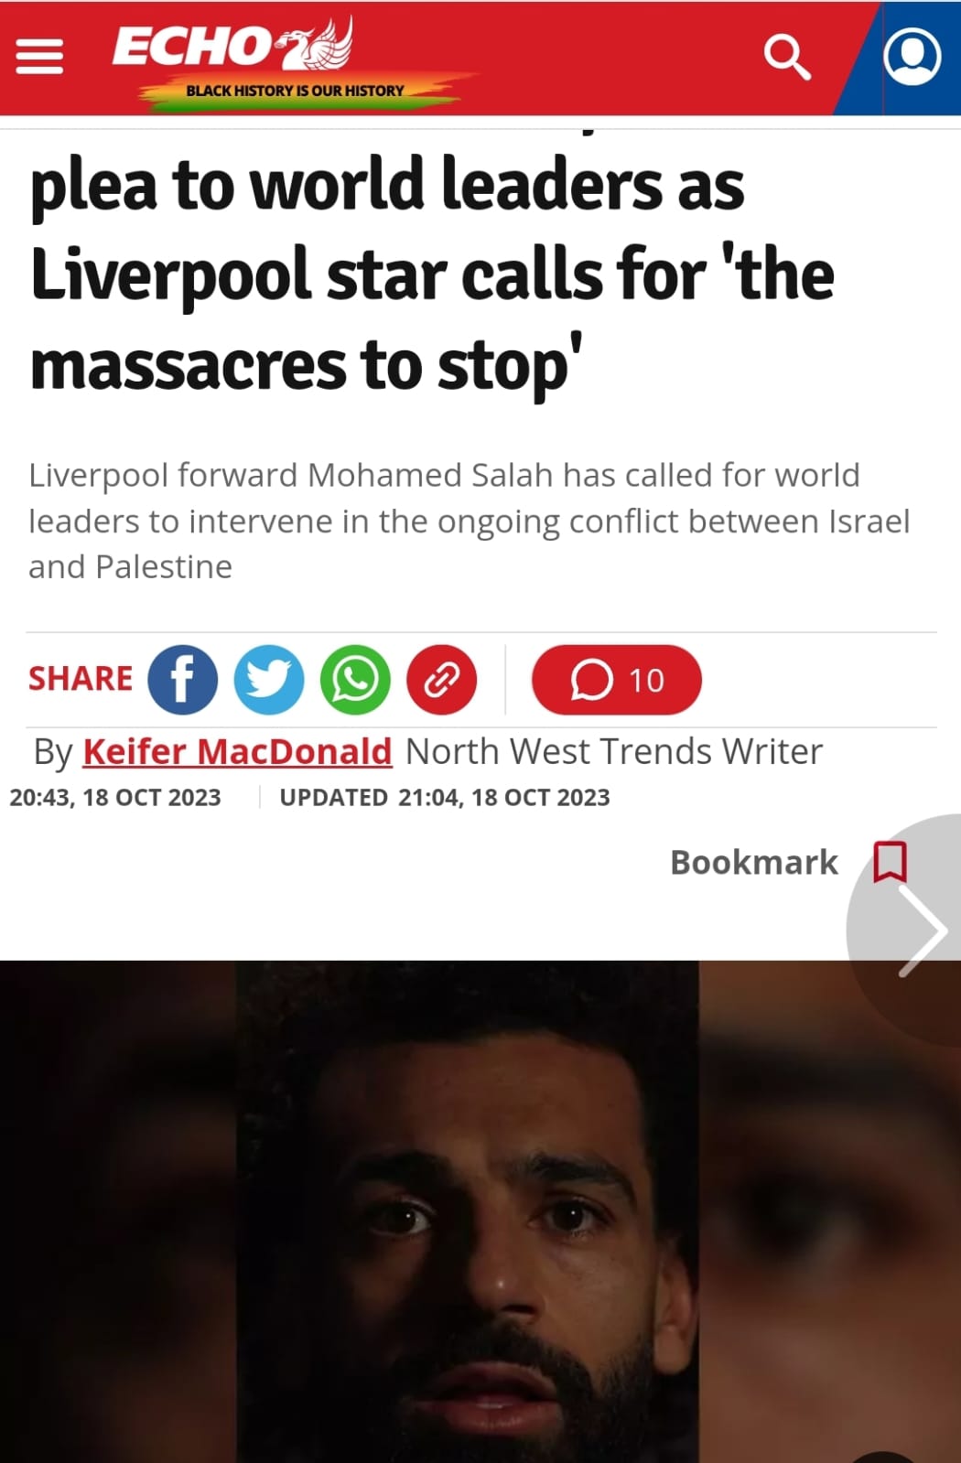The height and width of the screenshot is (1463, 961).
Task: Click the SHARE label
Action: 81,679
